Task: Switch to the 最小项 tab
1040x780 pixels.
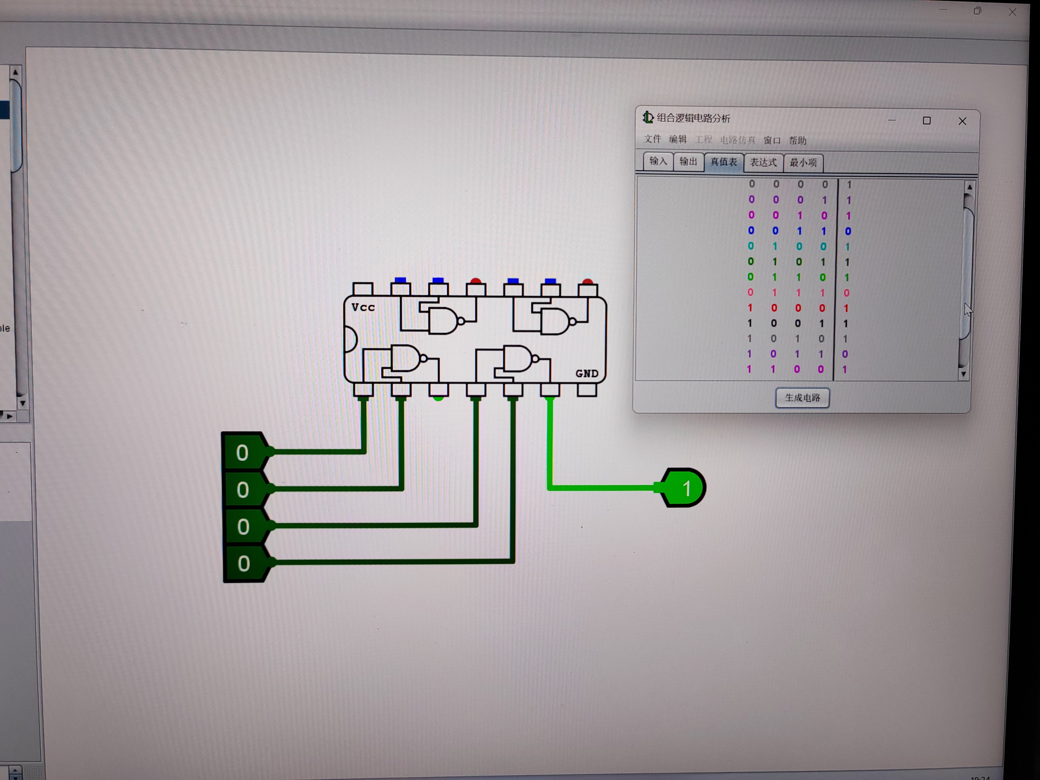Action: pos(803,163)
